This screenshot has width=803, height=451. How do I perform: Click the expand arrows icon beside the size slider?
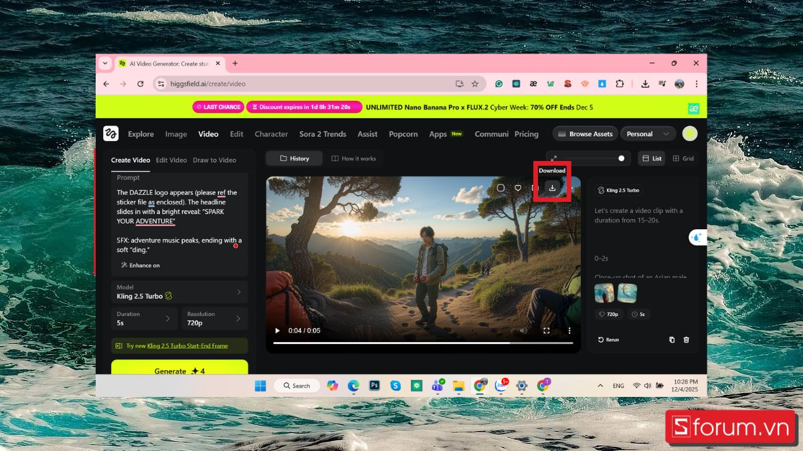[x=554, y=158]
